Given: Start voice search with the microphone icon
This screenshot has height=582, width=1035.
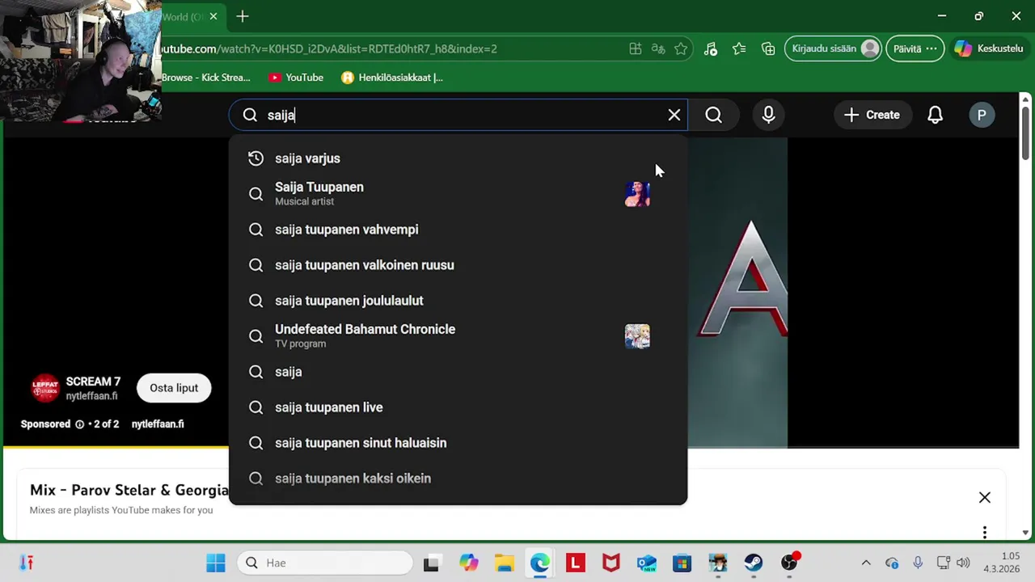Looking at the screenshot, I should 768,115.
